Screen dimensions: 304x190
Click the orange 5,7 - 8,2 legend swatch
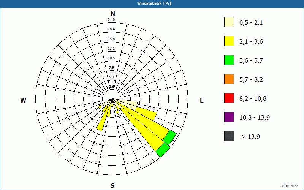229,79
